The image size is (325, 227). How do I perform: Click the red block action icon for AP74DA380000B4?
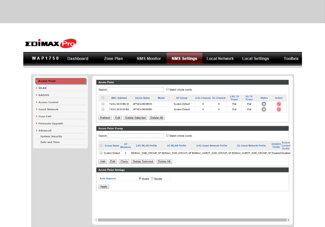click(x=279, y=109)
